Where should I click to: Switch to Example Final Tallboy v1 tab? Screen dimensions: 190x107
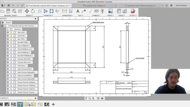tap(95, 6)
